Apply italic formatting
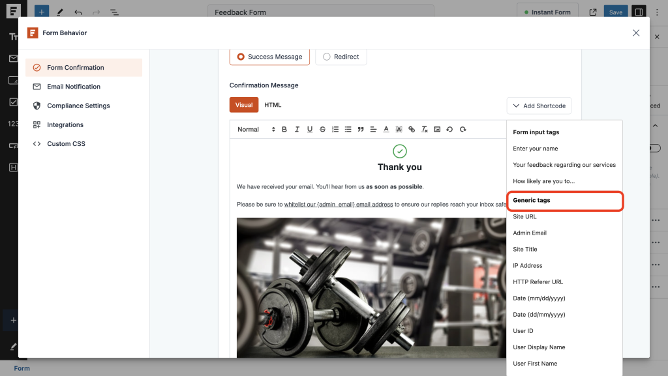 [x=296, y=129]
